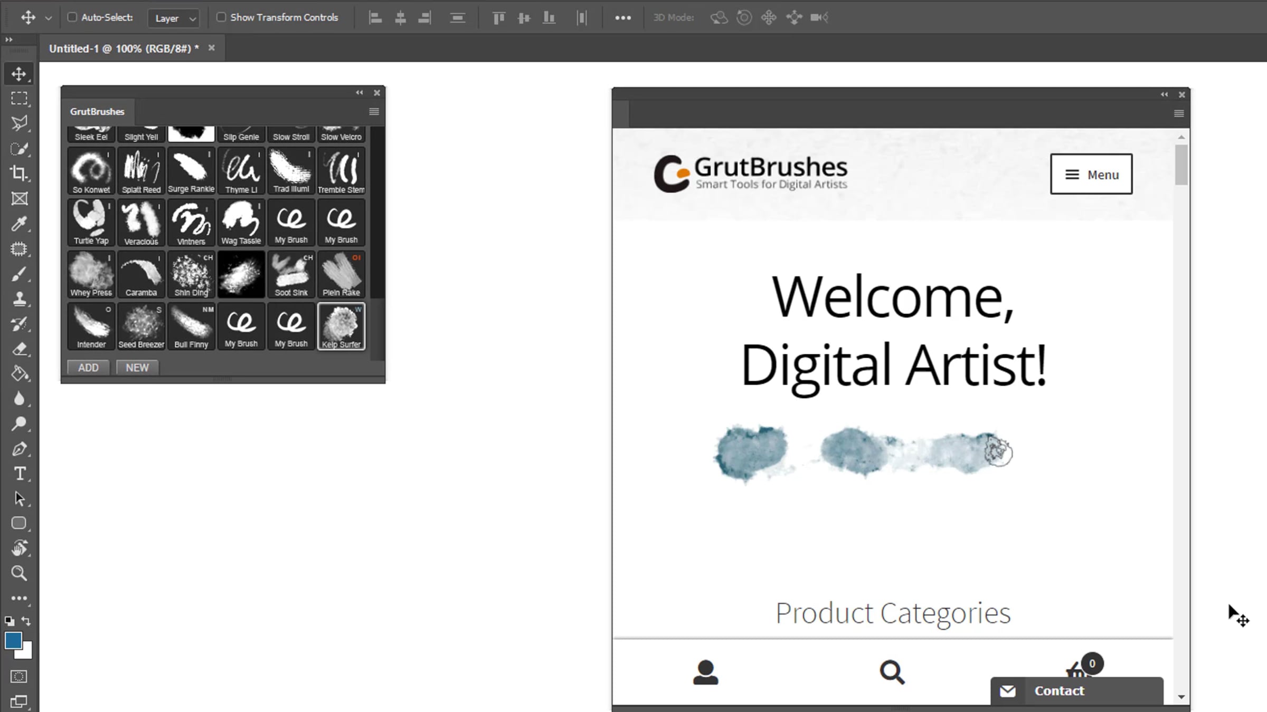1267x712 pixels.
Task: Select the Horizontal Type tool
Action: [19, 474]
